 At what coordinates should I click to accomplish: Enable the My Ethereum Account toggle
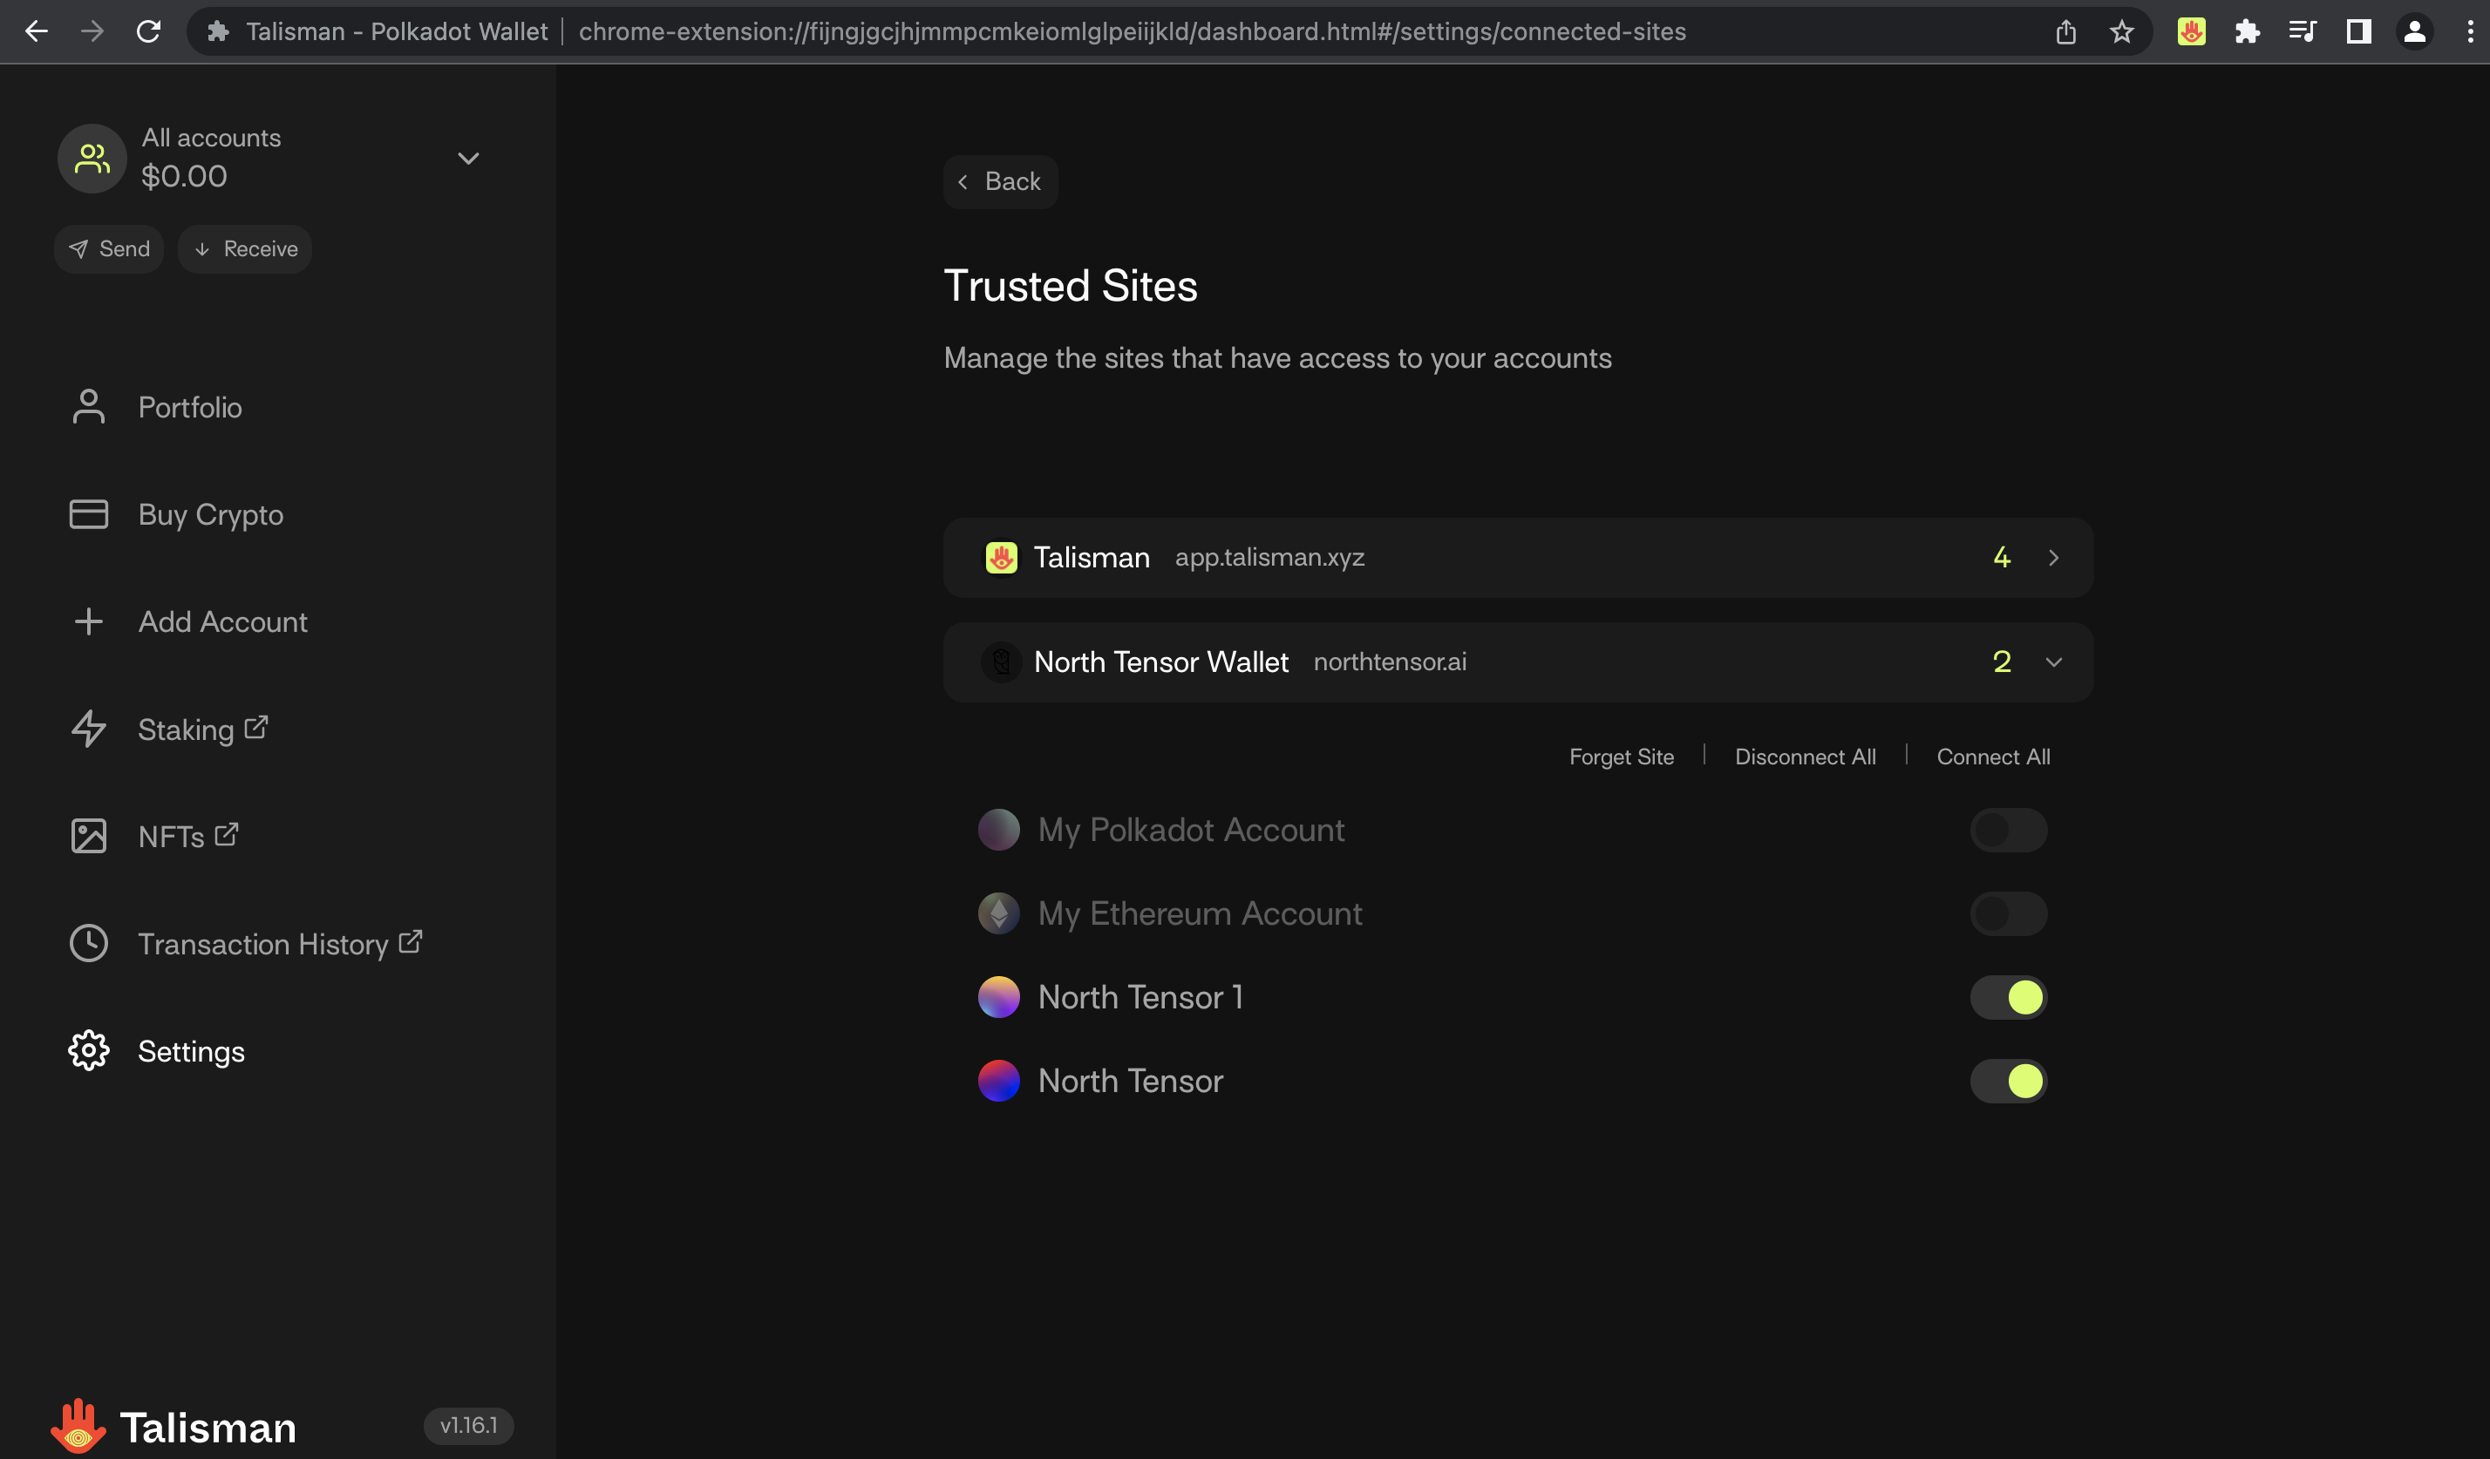2009,913
